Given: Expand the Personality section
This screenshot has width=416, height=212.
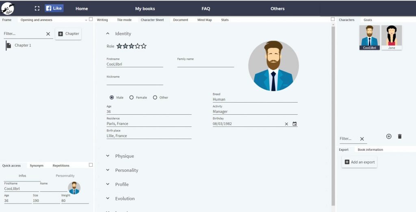Looking at the screenshot, I should 108,170.
